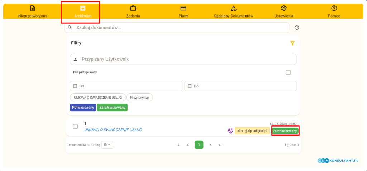367x171 pixels.
Task: Click the purple spell-check icon in document row
Action: point(230,131)
